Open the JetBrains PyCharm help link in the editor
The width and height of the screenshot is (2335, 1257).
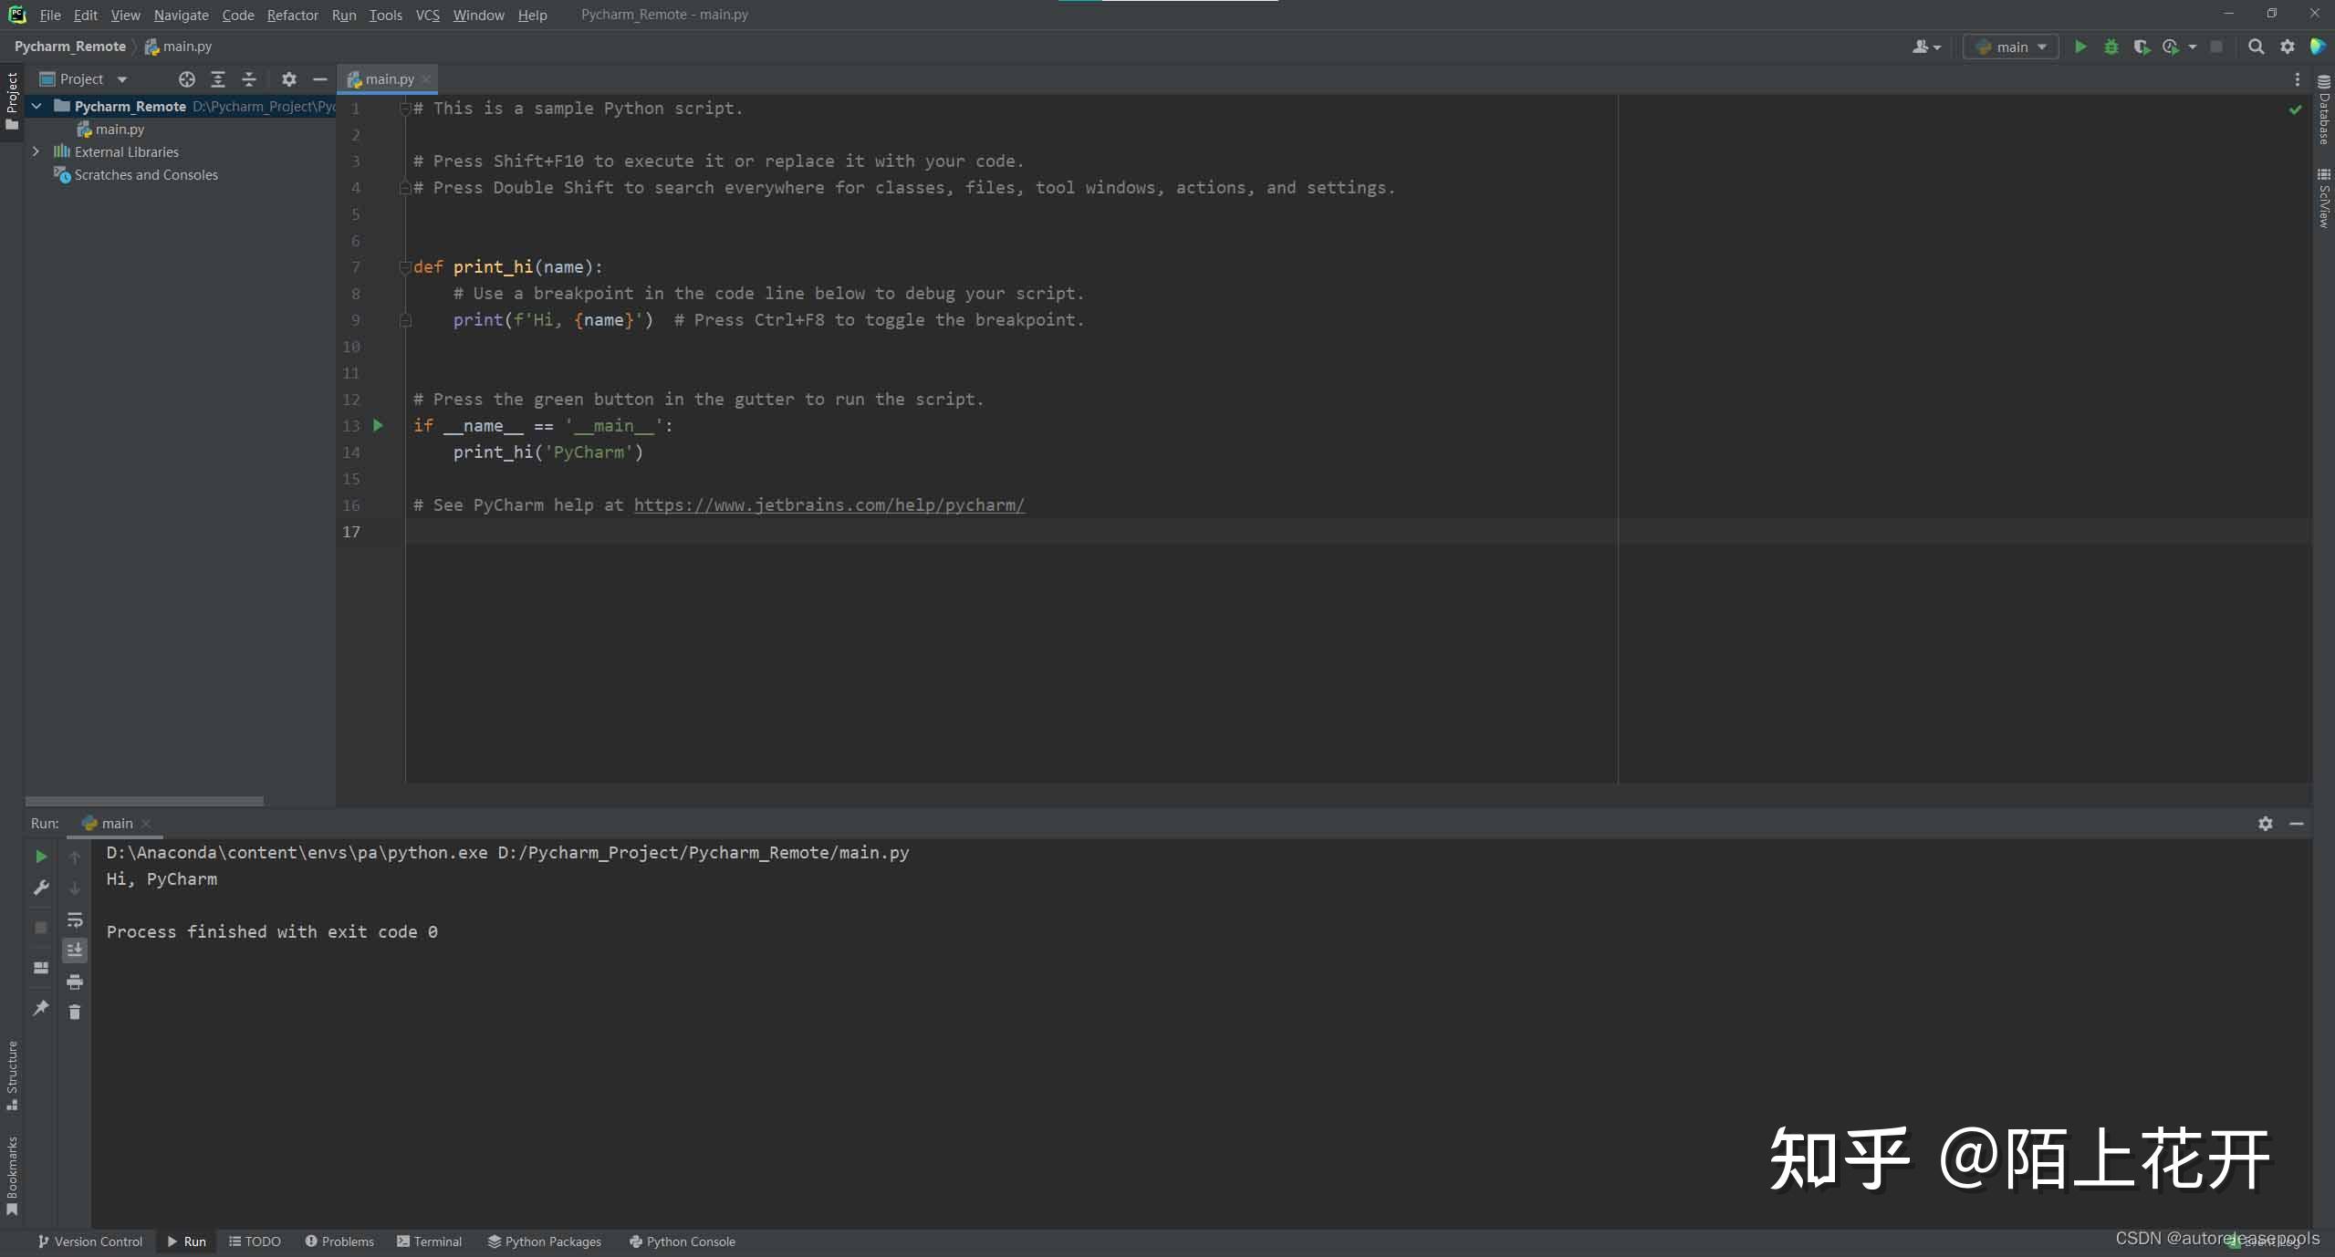pyautogui.click(x=829, y=505)
